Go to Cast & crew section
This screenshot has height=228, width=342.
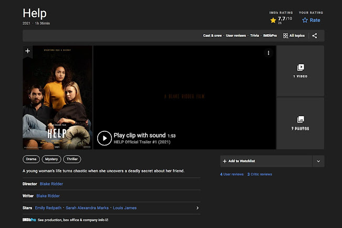[212, 36]
